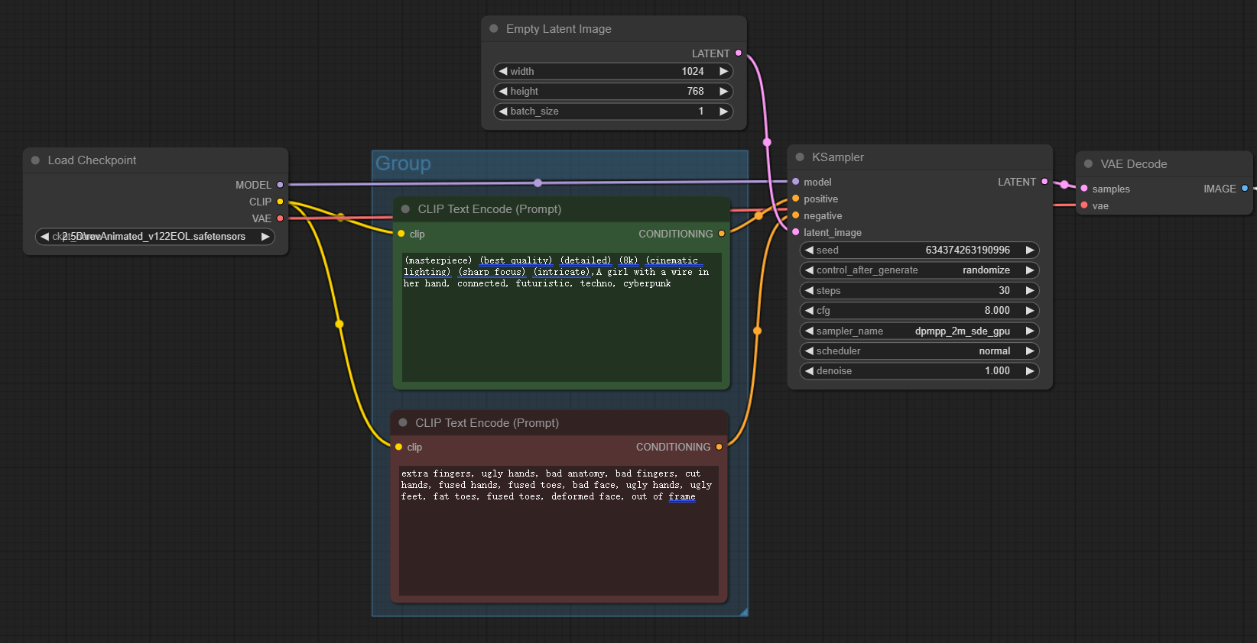This screenshot has width=1257, height=643.
Task: Collapse the KSampler node using its title dot
Action: point(800,157)
